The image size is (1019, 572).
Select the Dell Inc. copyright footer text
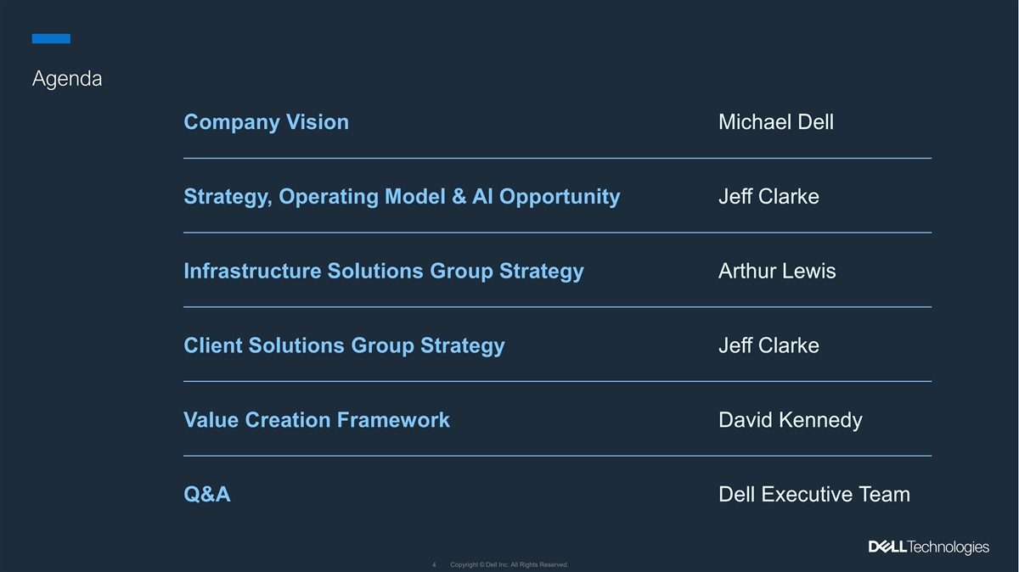[509, 565]
